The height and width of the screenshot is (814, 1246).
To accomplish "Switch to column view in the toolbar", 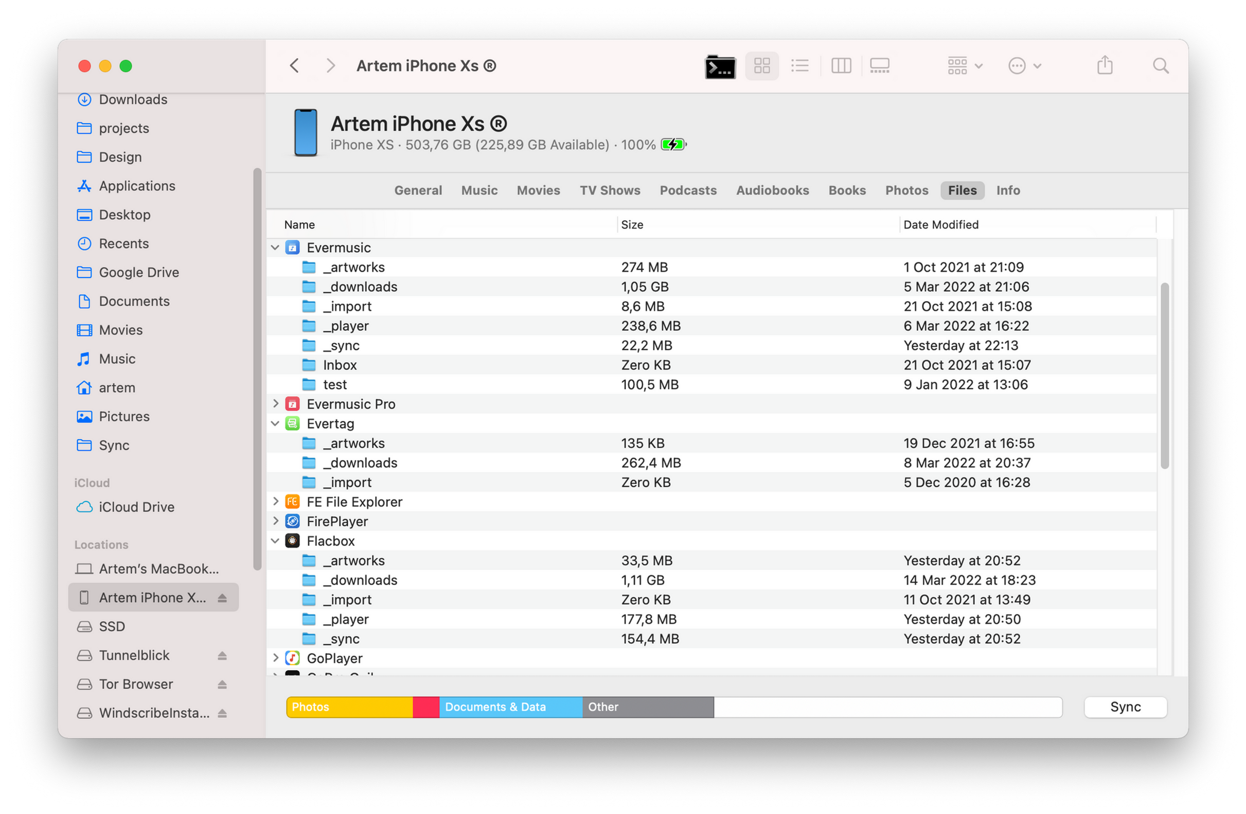I will pos(841,65).
